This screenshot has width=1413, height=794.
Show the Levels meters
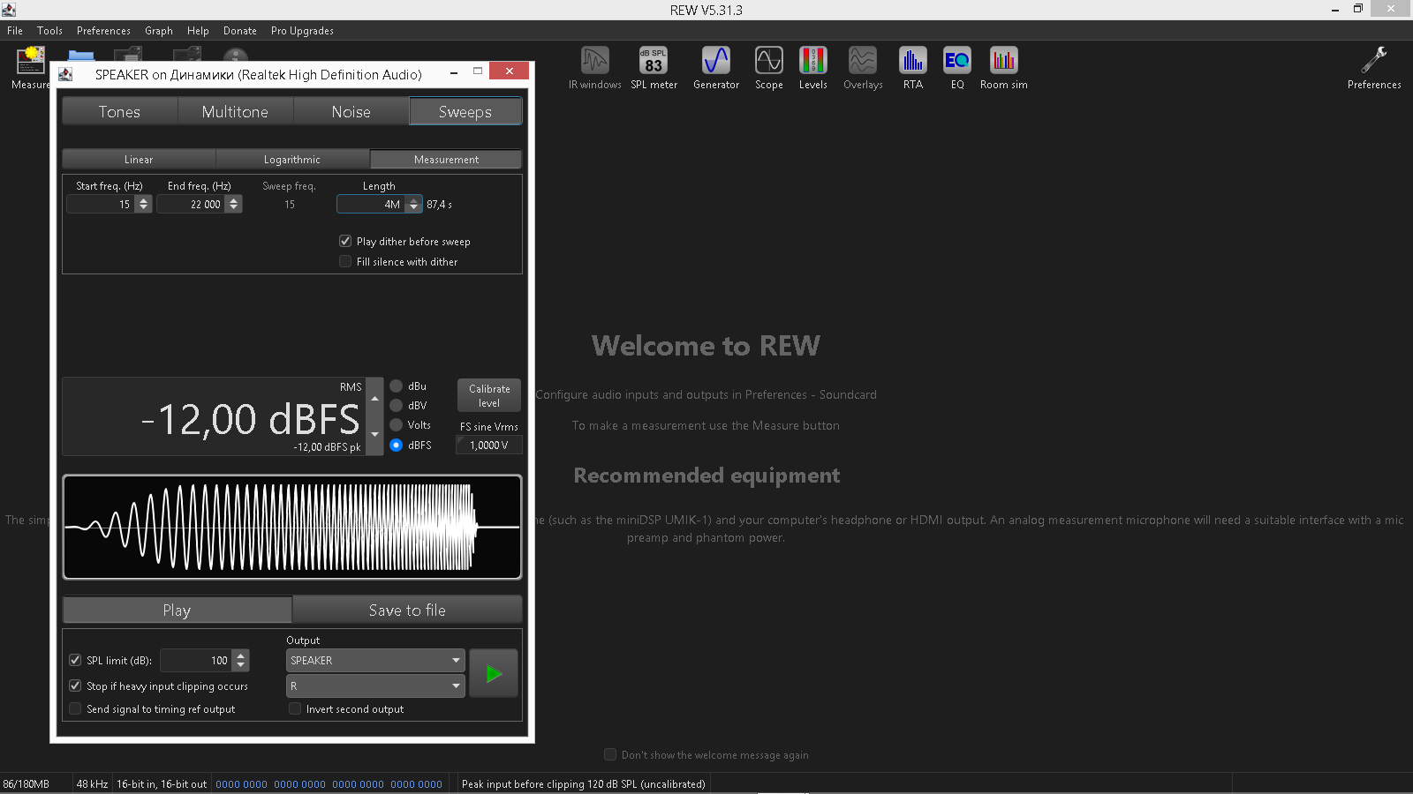point(813,68)
